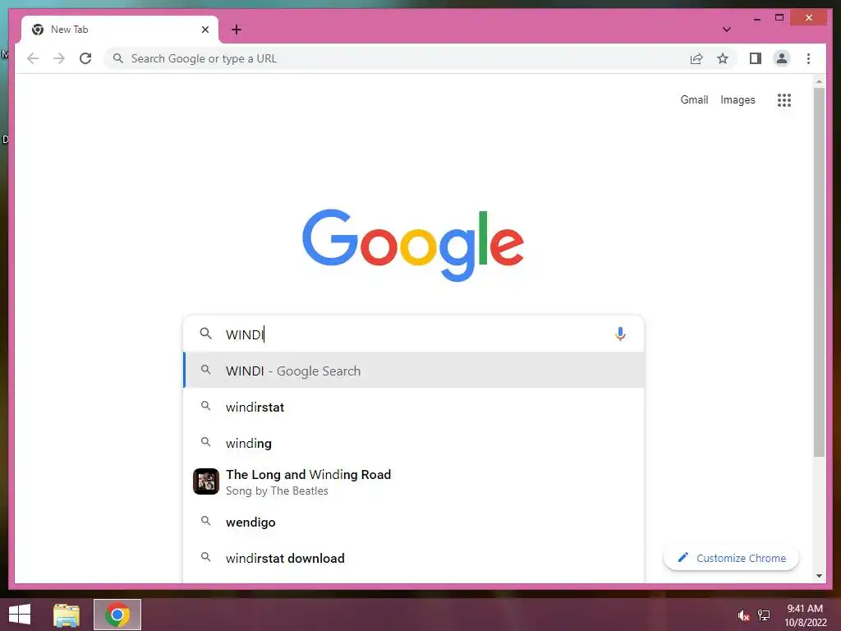Click the magnifier icon in Google search box
This screenshot has width=841, height=631.
[x=205, y=334]
